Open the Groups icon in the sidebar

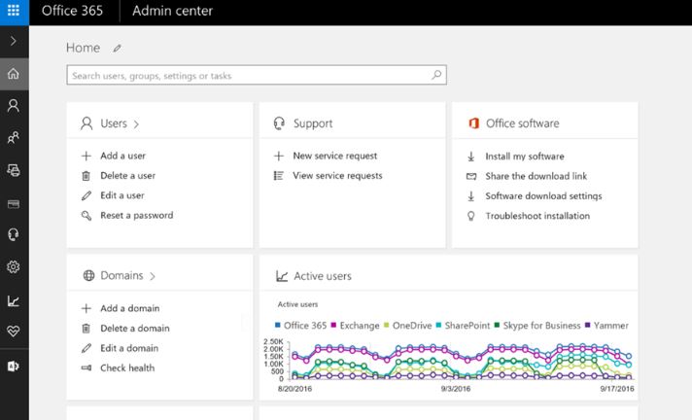[x=14, y=138]
